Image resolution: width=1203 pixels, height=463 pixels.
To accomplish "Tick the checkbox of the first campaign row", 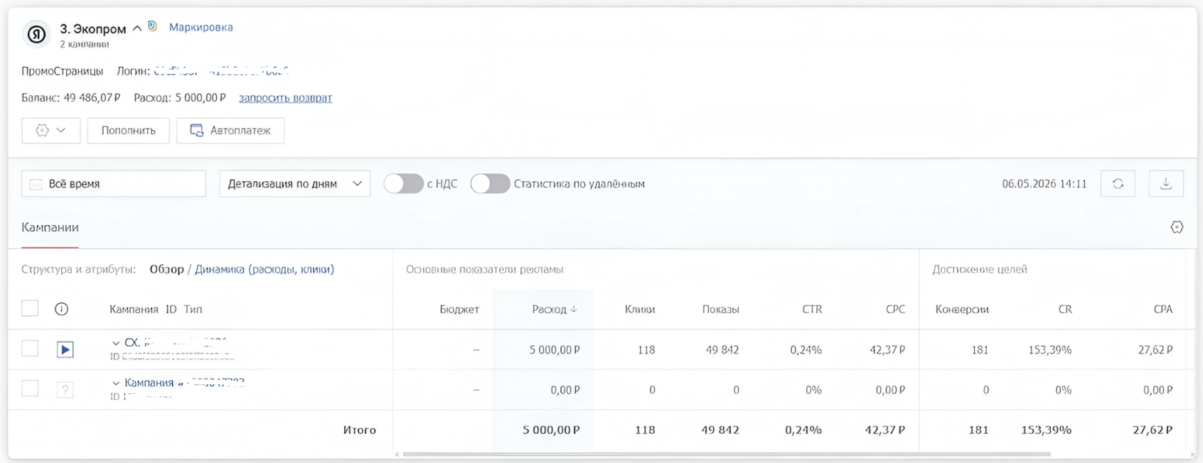I will pyautogui.click(x=30, y=349).
